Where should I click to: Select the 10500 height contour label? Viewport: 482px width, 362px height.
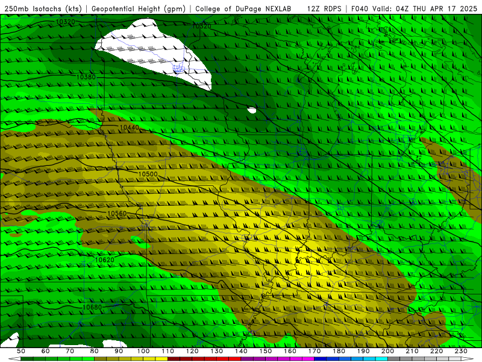148,174
